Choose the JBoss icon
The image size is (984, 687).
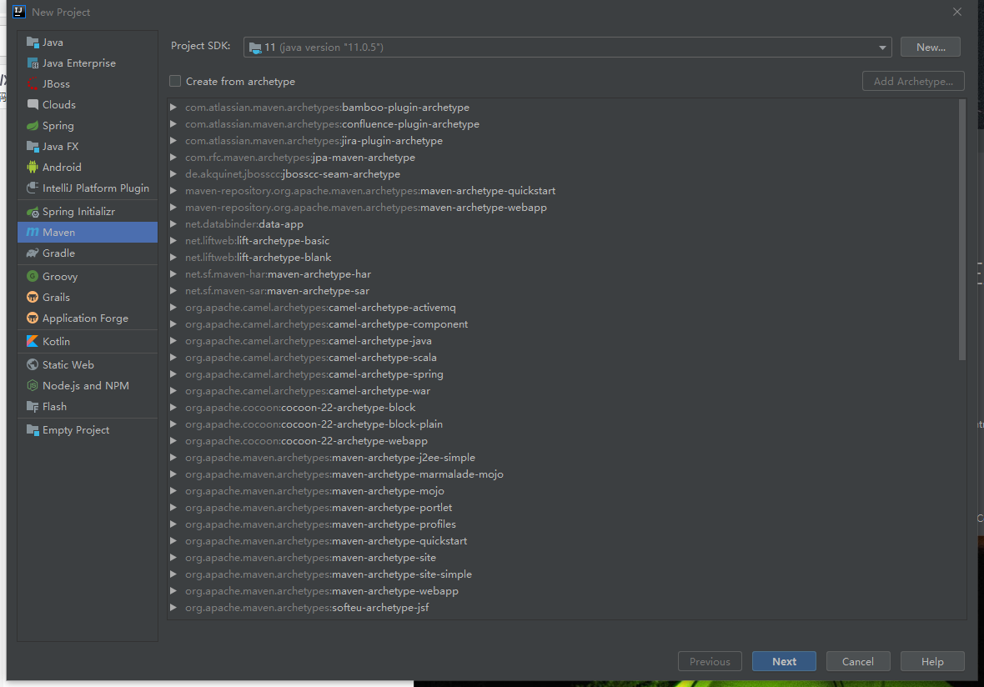coord(33,83)
